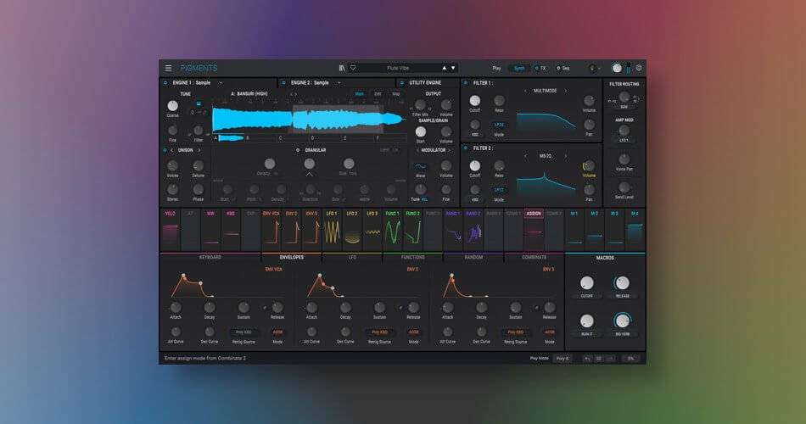Select the M 4 macro modulation slot

tap(635, 230)
